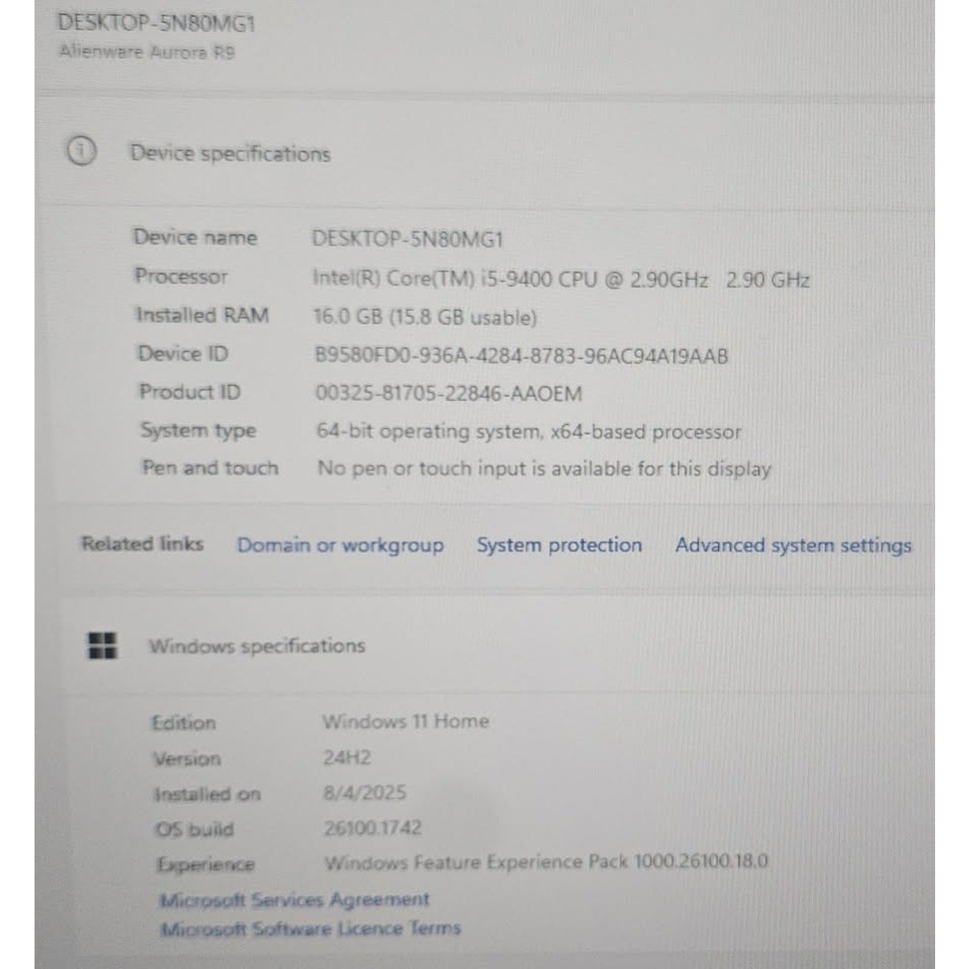Open Advanced system settings
969x969 pixels.
point(793,546)
